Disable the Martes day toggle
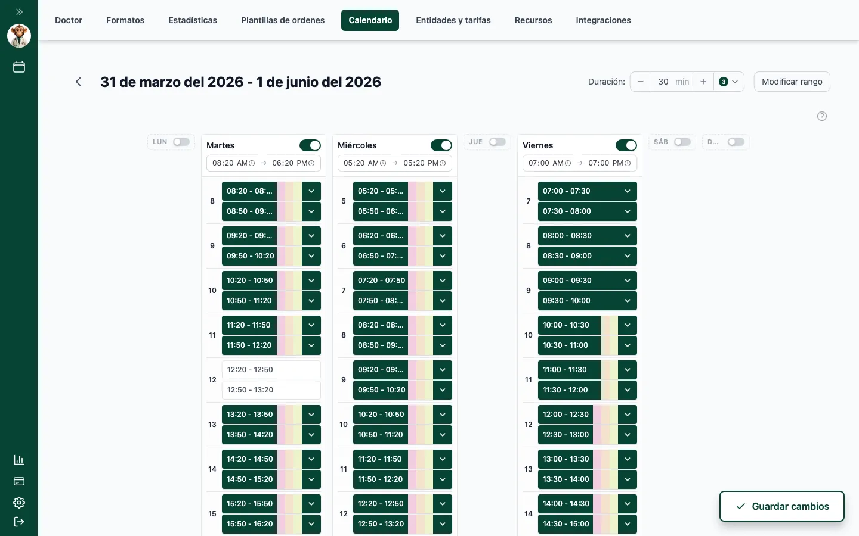This screenshot has height=536, width=859. point(310,145)
